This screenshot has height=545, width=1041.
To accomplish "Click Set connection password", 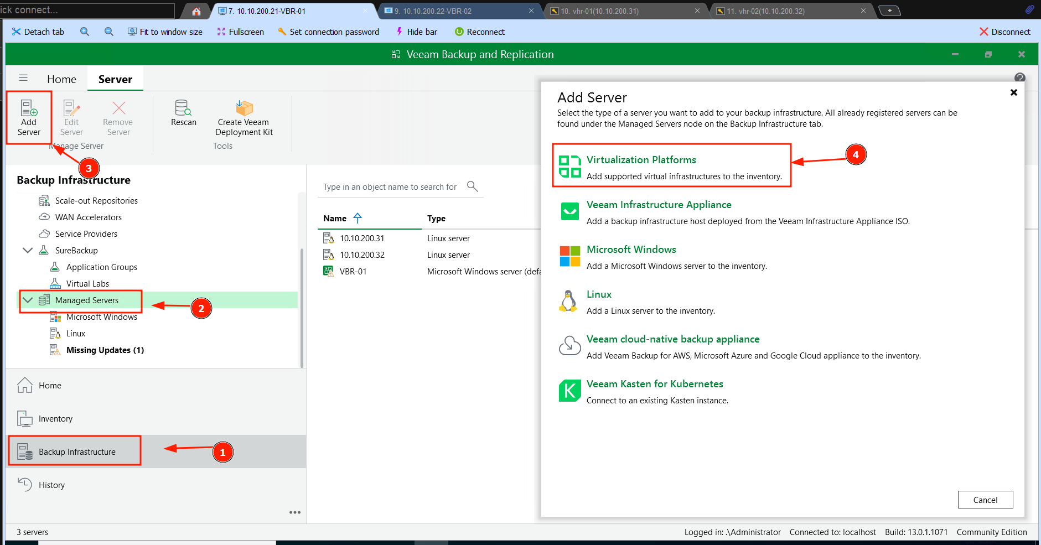I will point(329,32).
